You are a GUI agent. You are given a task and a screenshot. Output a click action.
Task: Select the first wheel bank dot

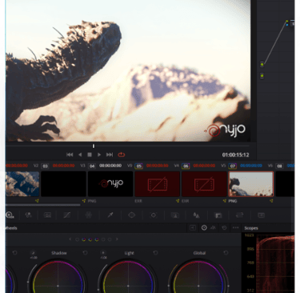(77, 239)
